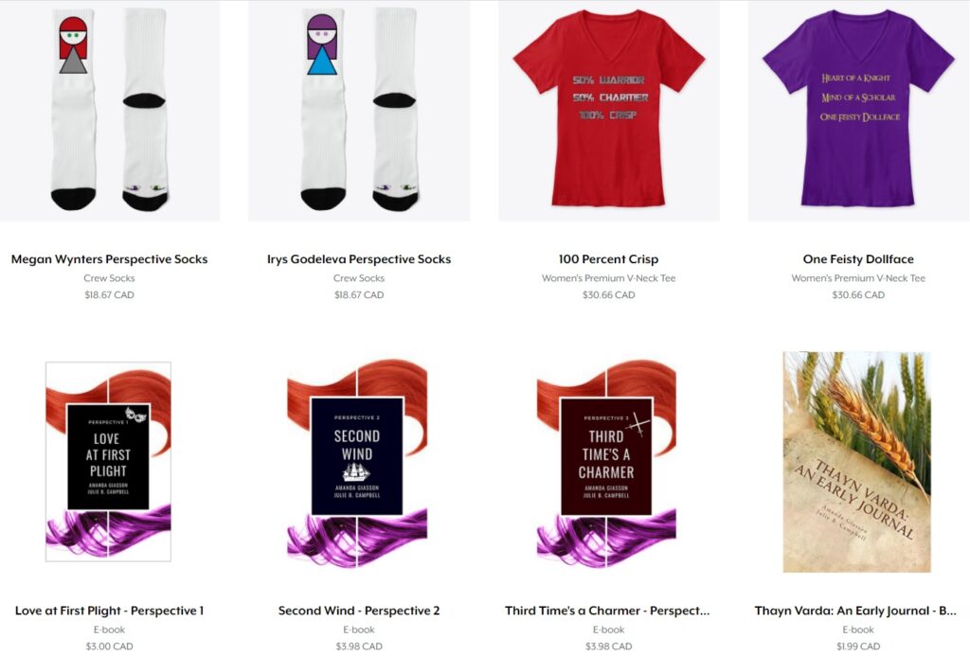This screenshot has width=970, height=656.
Task: Select the red 100 Percent Crisp tee image
Action: (609, 110)
